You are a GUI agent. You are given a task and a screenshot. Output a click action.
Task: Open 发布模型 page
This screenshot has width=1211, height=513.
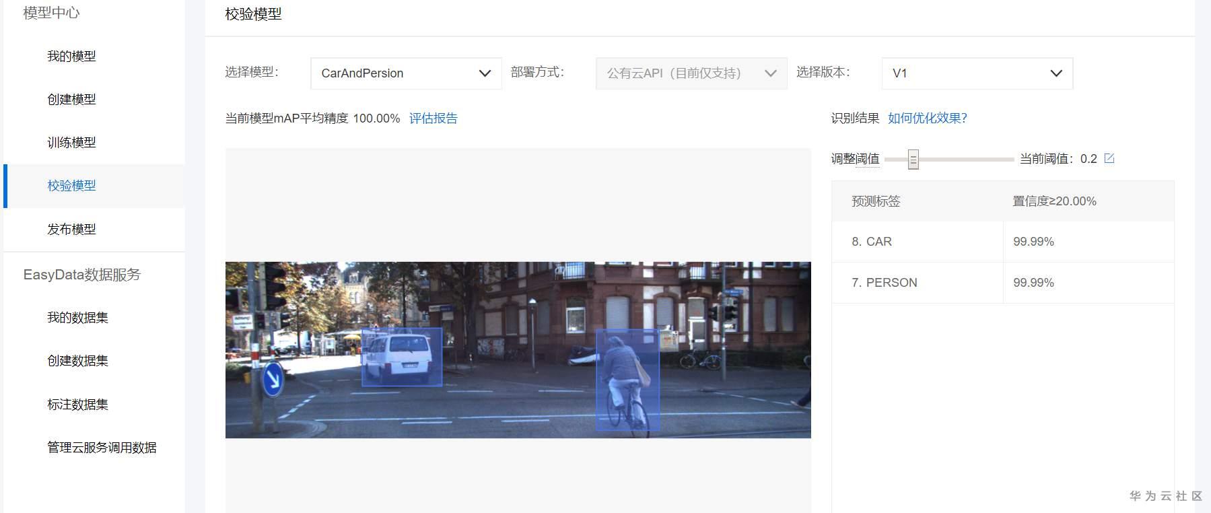(71, 230)
